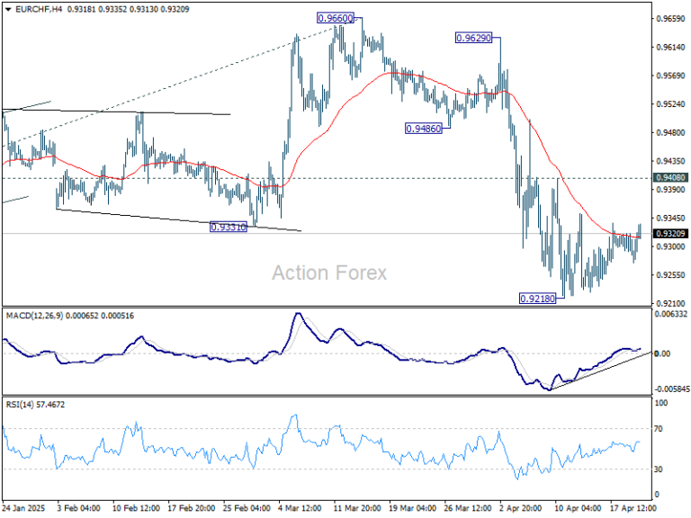Click the 0.94080 level tag on price axis
The height and width of the screenshot is (518, 691).
click(x=670, y=178)
